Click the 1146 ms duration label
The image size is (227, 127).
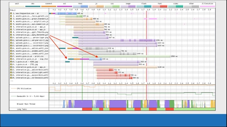[x=161, y=67]
